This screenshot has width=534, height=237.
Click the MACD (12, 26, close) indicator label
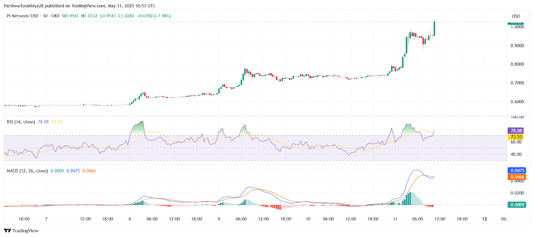[27, 171]
